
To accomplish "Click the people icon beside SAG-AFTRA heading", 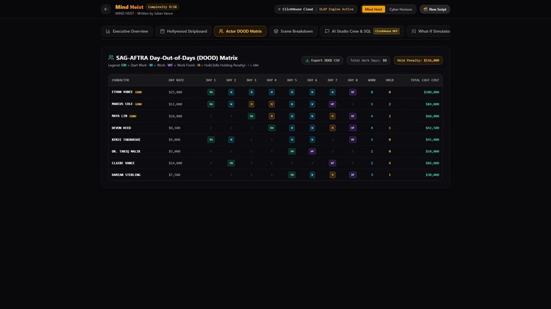I will pos(111,57).
